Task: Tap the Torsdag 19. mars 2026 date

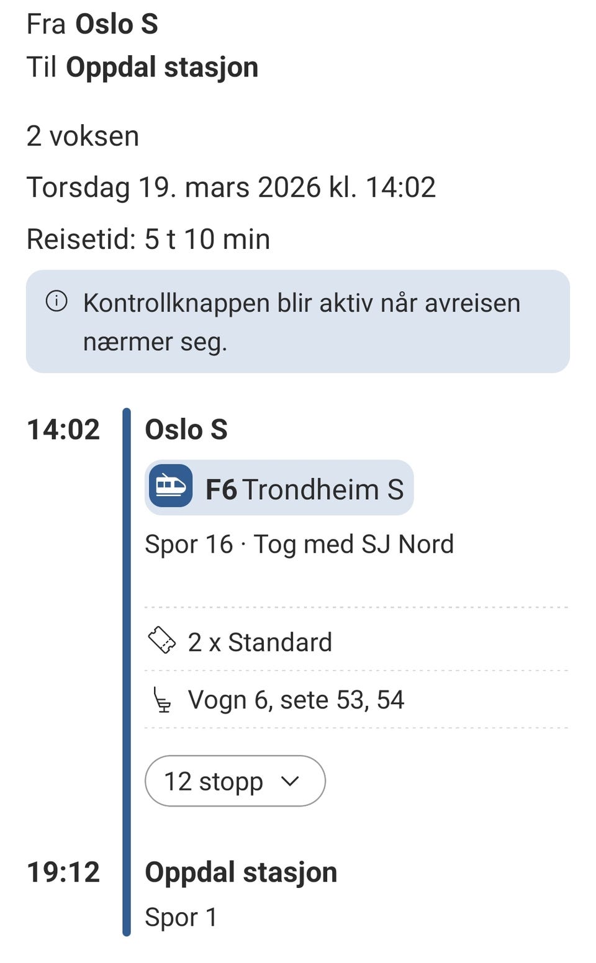Action: coord(231,188)
